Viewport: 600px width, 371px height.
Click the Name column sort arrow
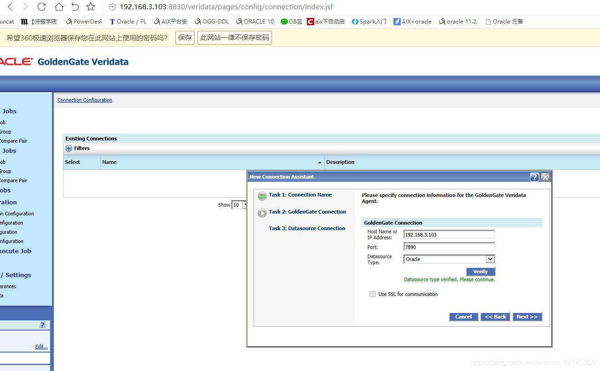[320, 162]
